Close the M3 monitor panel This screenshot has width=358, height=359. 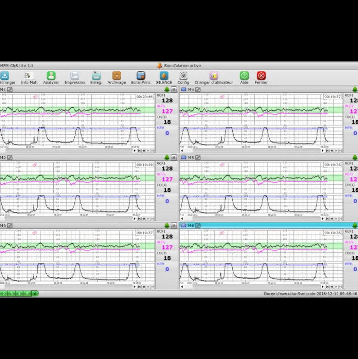[x=174, y=226]
